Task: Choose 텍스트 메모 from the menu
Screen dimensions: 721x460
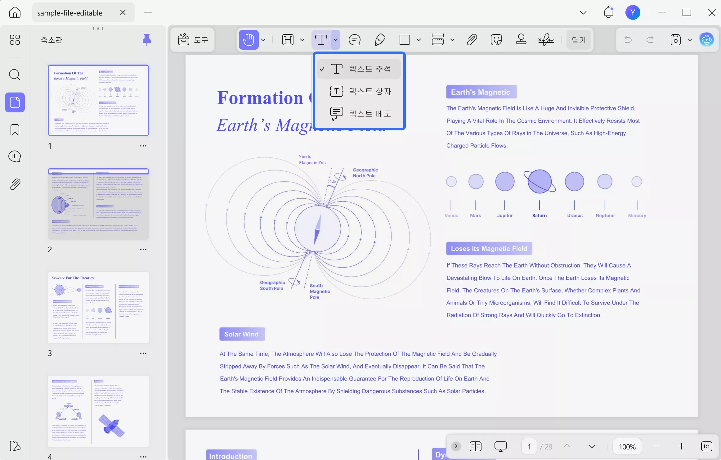Action: [359, 114]
